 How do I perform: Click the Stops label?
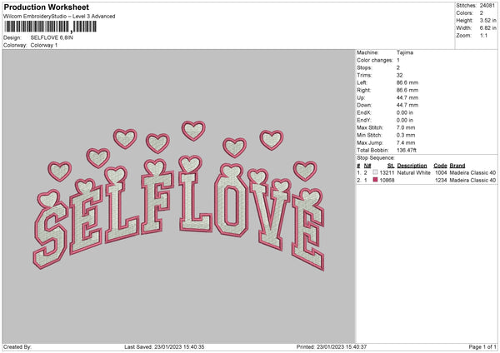(364, 67)
